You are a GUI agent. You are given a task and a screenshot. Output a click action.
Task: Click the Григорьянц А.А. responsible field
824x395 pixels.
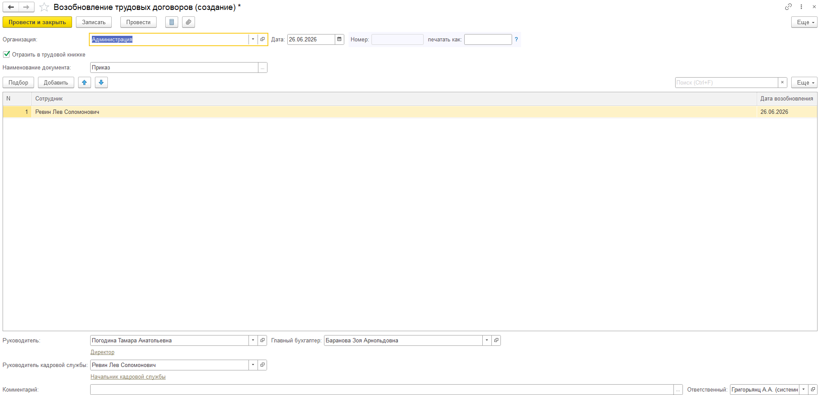[764, 389]
